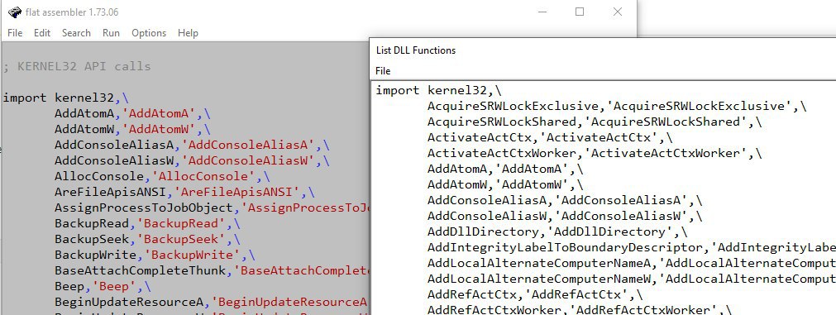Click the flat assembler title bar icon
The image size is (836, 315).
(x=14, y=12)
